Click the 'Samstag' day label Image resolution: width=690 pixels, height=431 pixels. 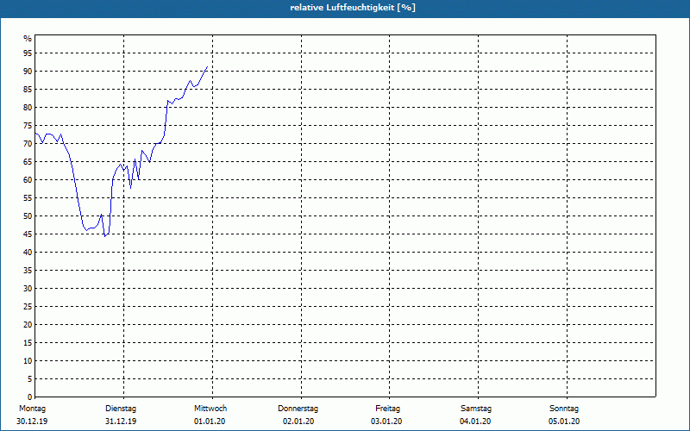(476, 409)
